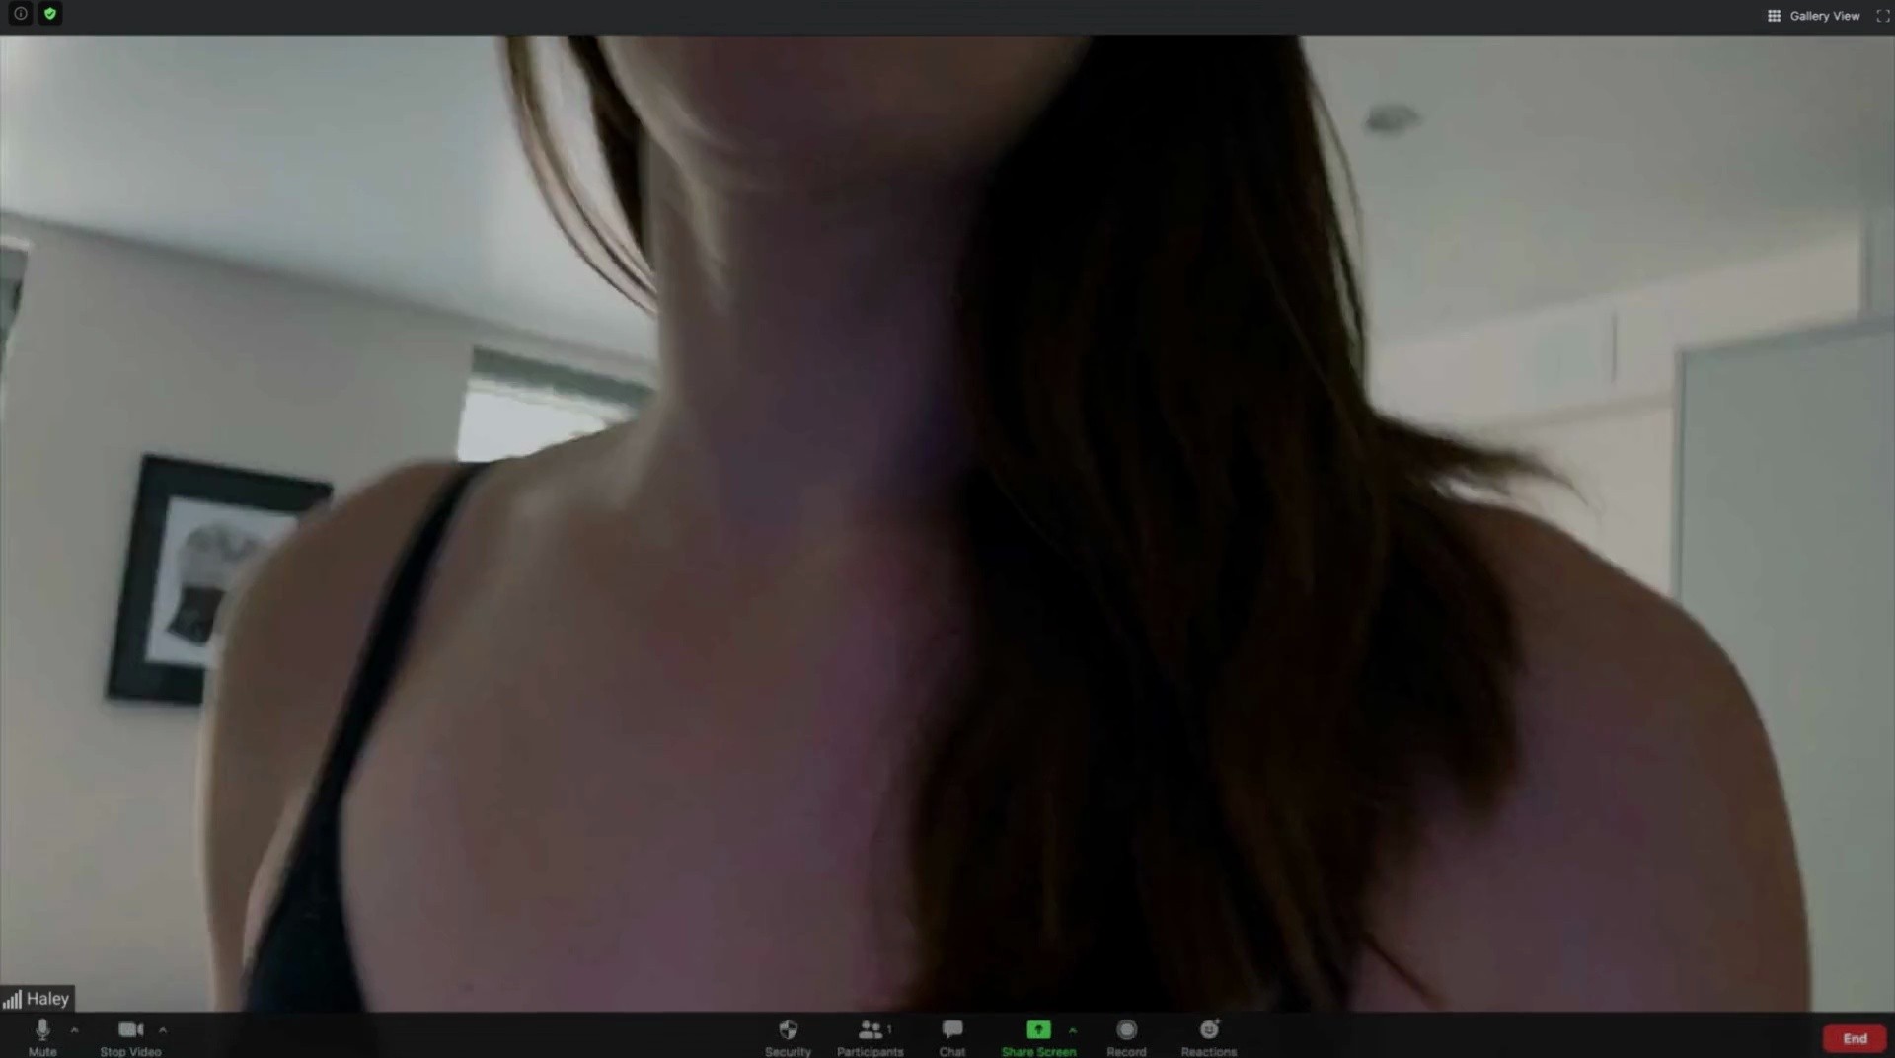Enter full screen mode icon
Screen dimensions: 1895x1058
[1882, 16]
